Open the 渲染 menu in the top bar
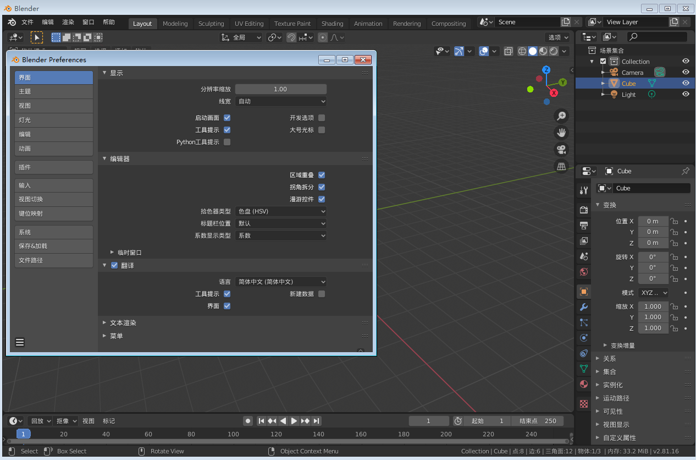Screen dimensions: 696x460 [x=68, y=23]
